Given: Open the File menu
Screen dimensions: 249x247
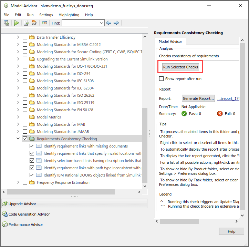Looking at the screenshot, I should 6,15.
